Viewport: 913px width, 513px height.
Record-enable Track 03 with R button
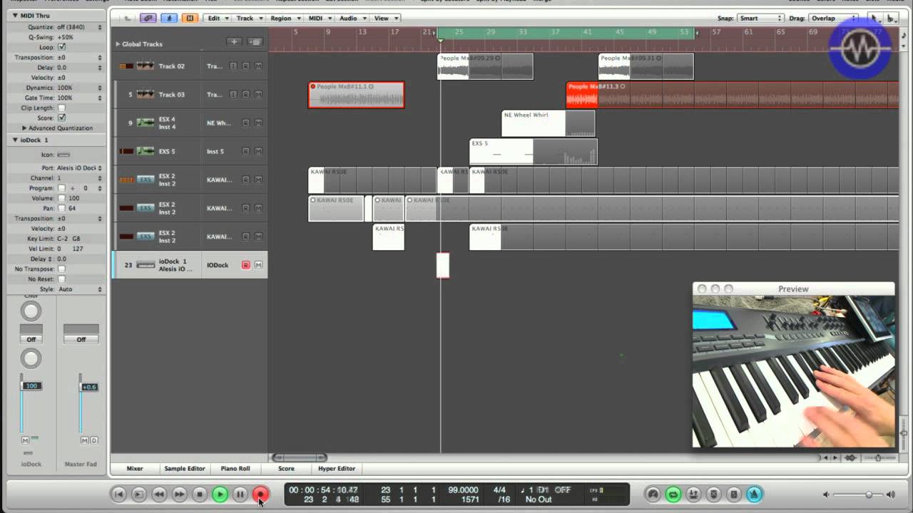pos(245,94)
